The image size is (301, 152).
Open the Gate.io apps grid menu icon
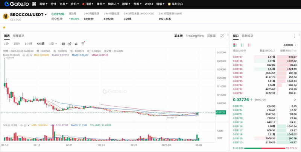click(34, 4)
